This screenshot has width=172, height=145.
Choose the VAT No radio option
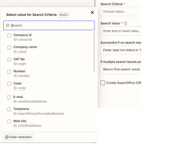[9, 60]
